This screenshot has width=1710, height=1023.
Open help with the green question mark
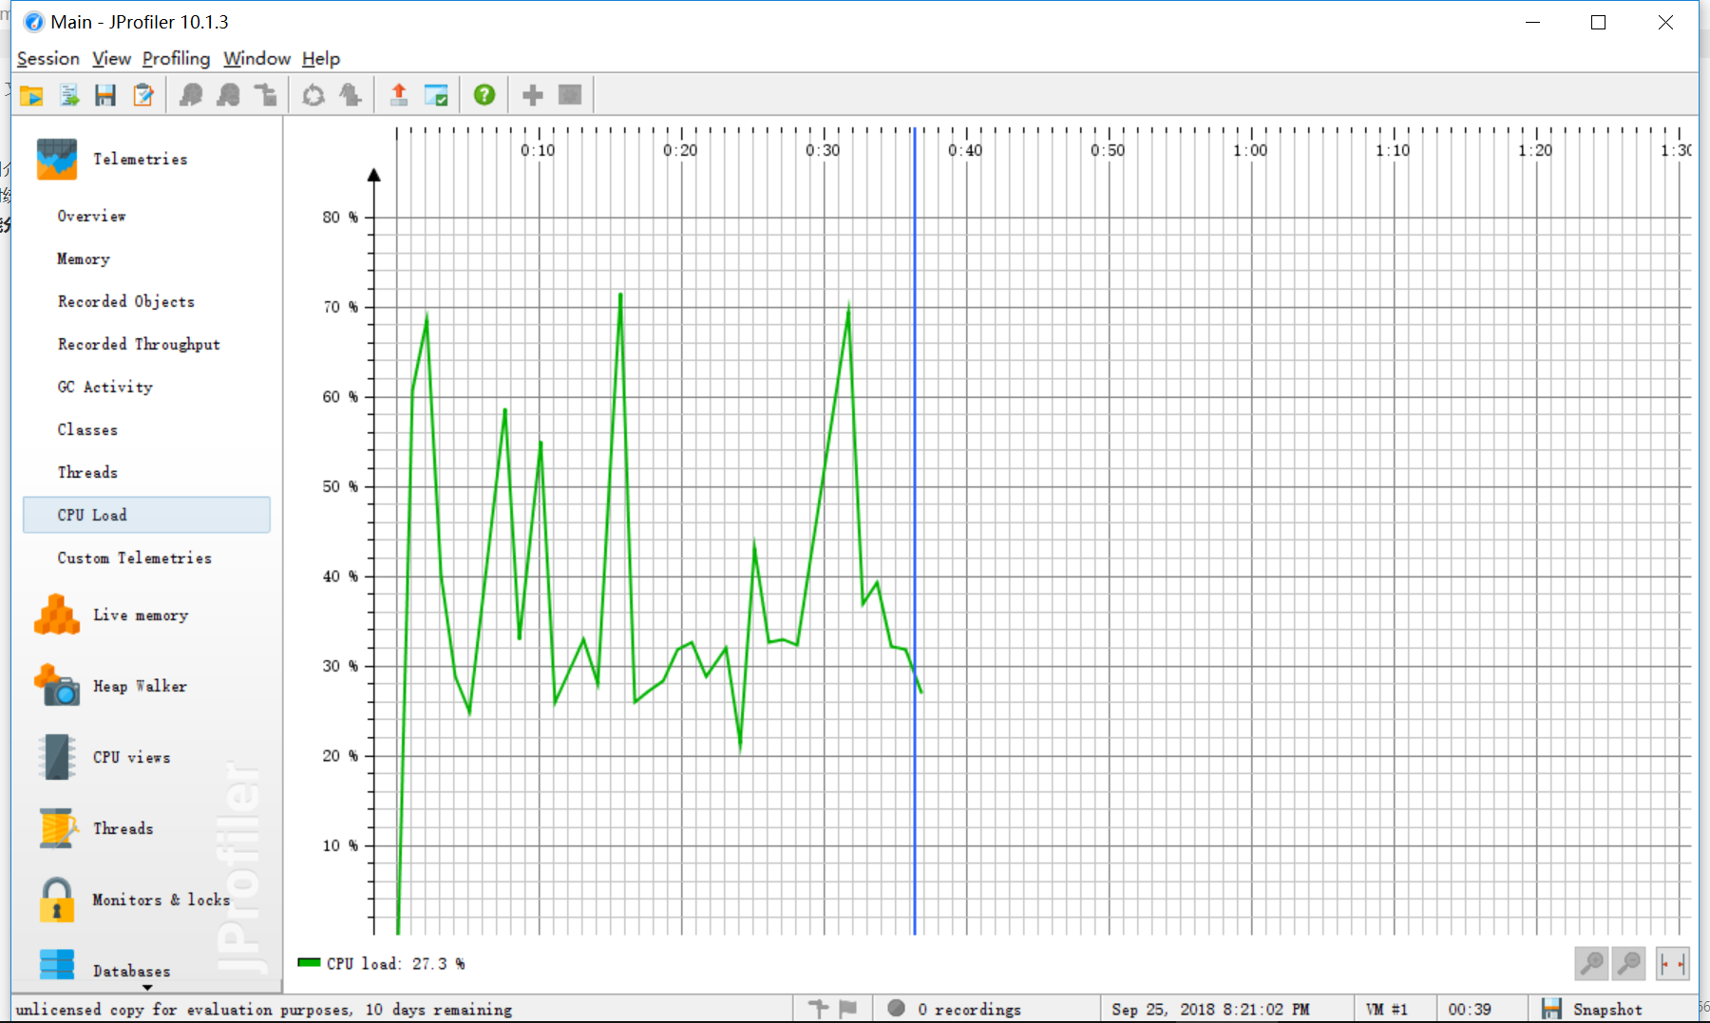tap(484, 95)
